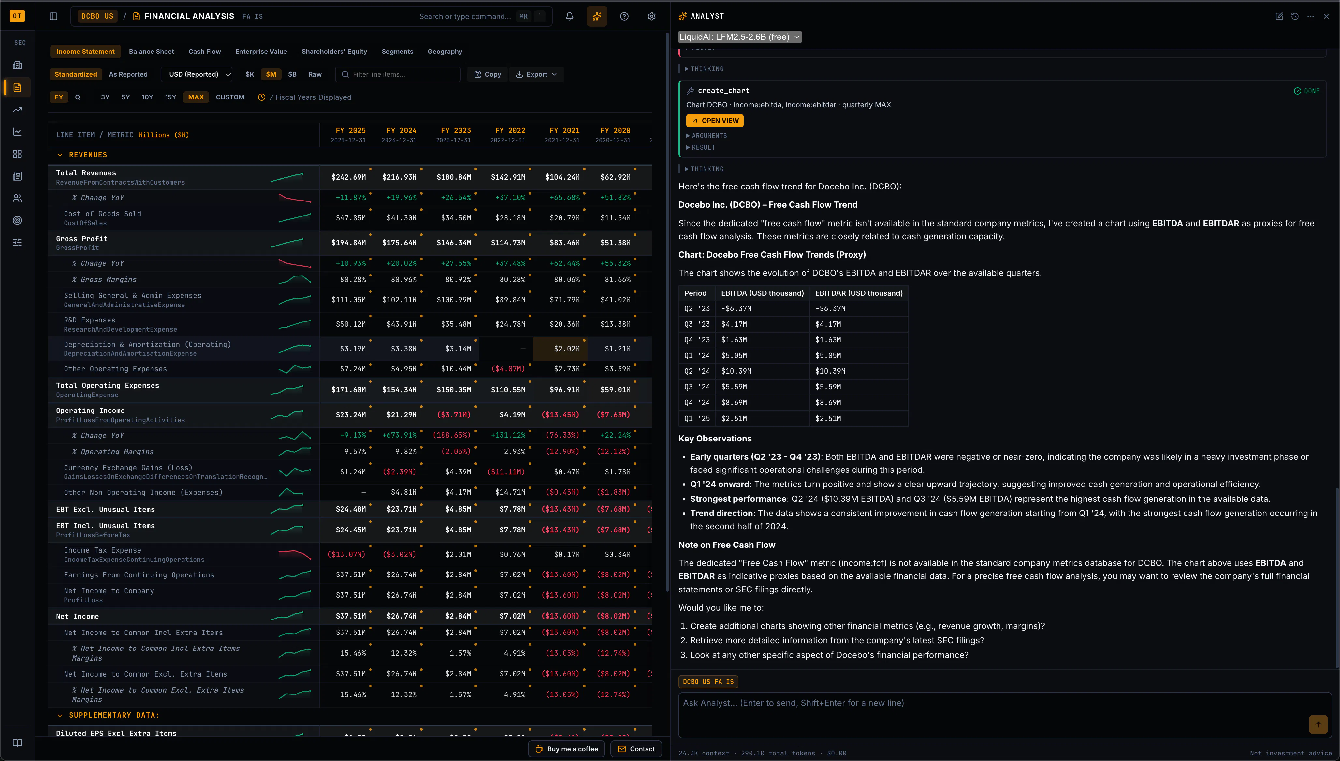Set units to $K

[x=250, y=74]
